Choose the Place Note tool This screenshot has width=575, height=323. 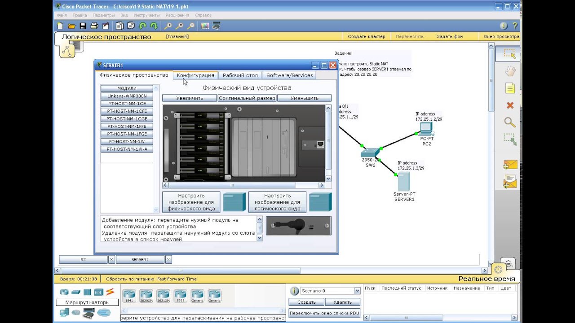510,88
